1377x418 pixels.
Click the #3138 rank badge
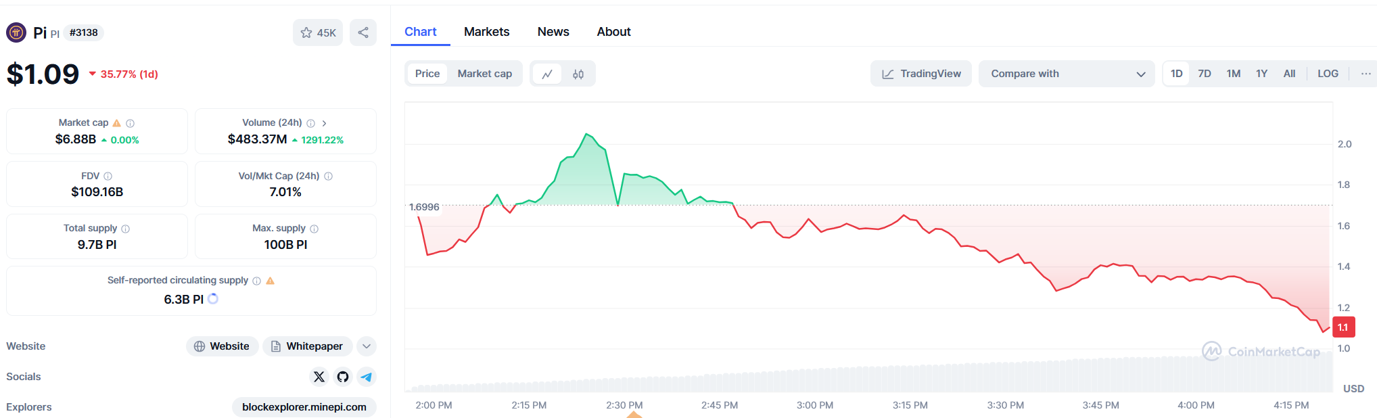(84, 32)
